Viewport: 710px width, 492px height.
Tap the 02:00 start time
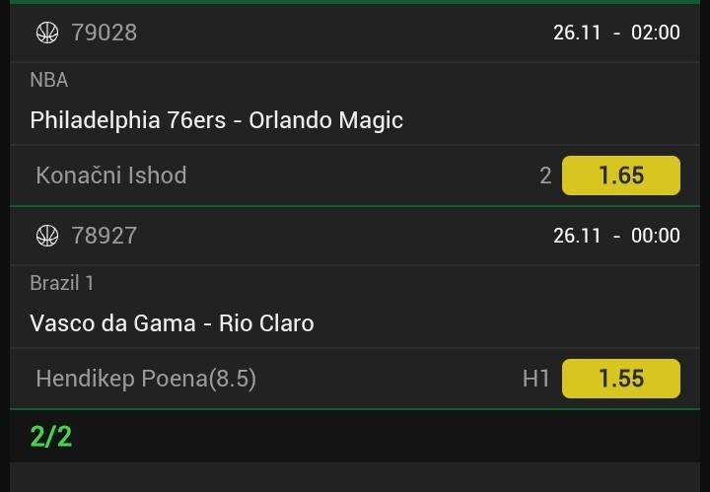[655, 33]
